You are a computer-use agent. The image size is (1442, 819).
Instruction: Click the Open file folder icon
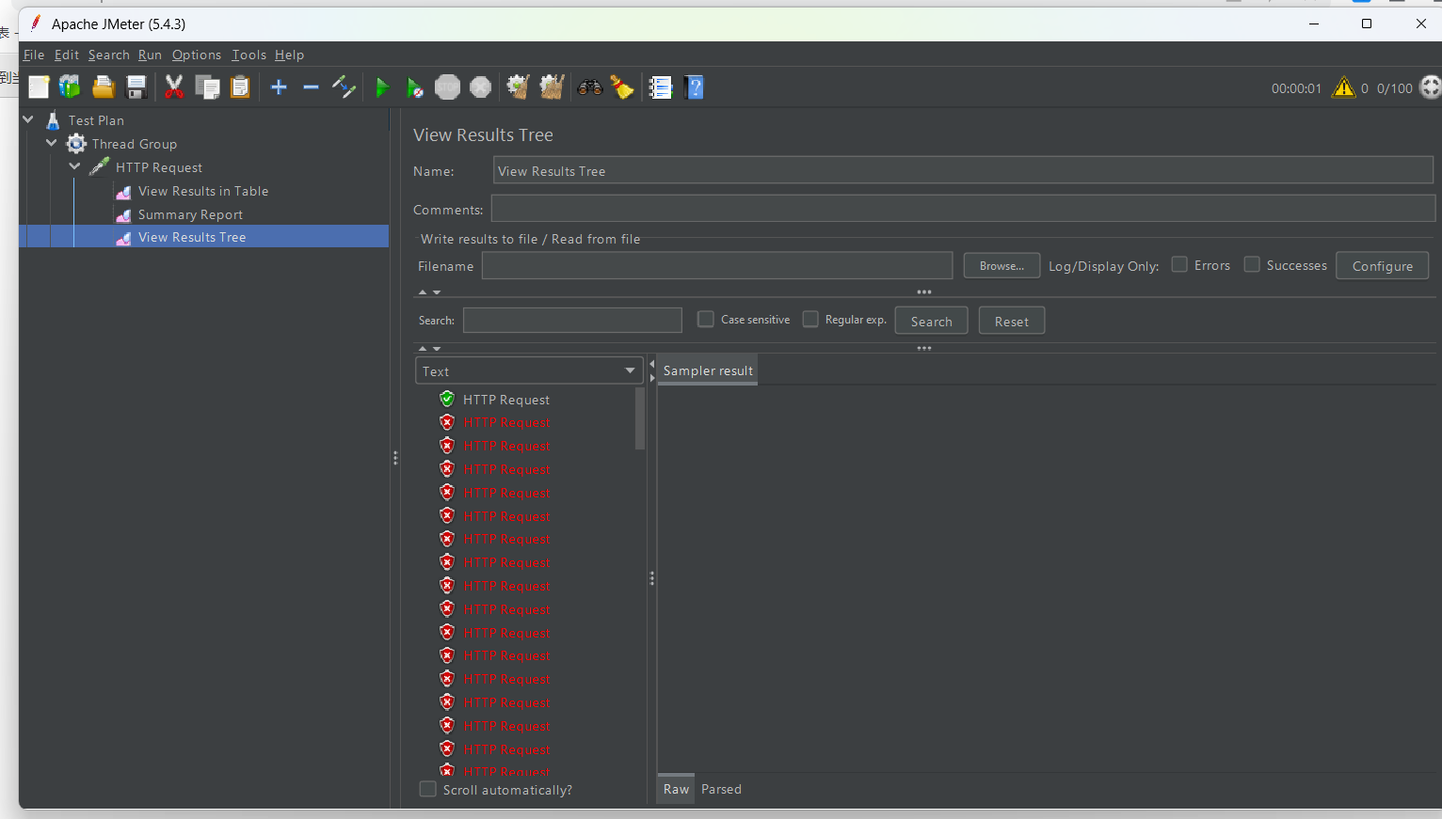[x=104, y=87]
